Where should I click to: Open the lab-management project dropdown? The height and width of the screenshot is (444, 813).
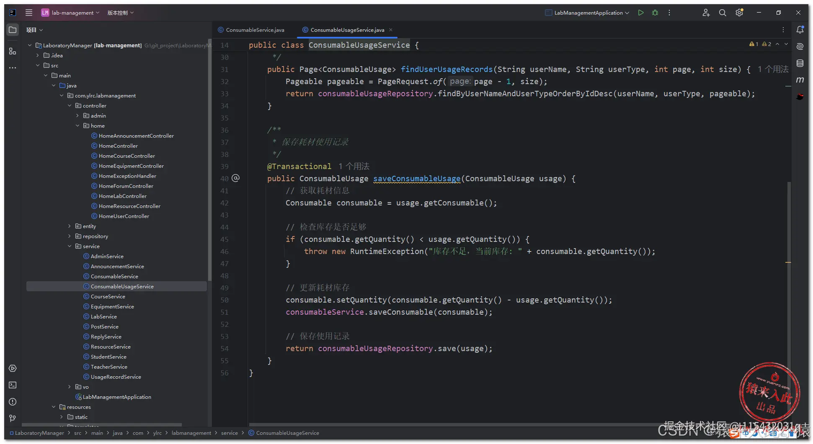click(70, 13)
